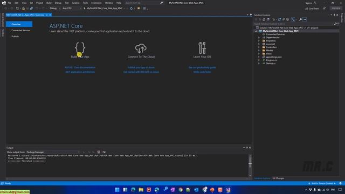The height and width of the screenshot is (194, 345).
Task: Open Windows Start button on taskbar
Action: [117, 190]
